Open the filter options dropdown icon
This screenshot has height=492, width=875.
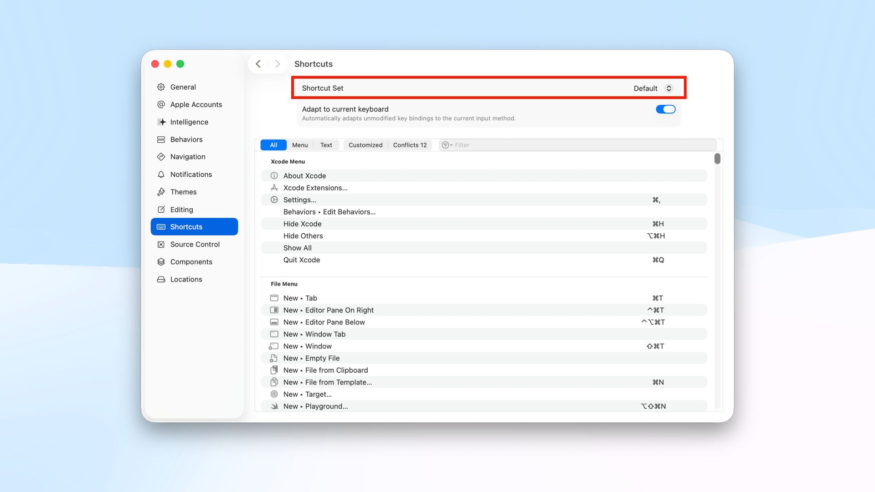click(447, 145)
